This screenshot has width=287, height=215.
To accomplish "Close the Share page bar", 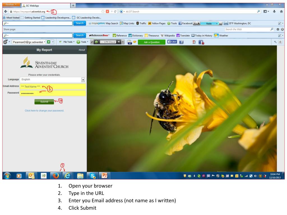I will (283, 29).
